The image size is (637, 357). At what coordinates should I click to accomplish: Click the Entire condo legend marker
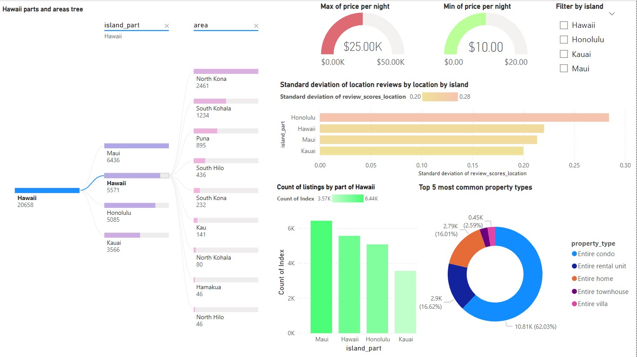click(574, 254)
